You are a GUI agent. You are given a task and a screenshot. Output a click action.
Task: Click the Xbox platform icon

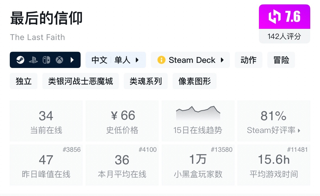click(x=59, y=60)
